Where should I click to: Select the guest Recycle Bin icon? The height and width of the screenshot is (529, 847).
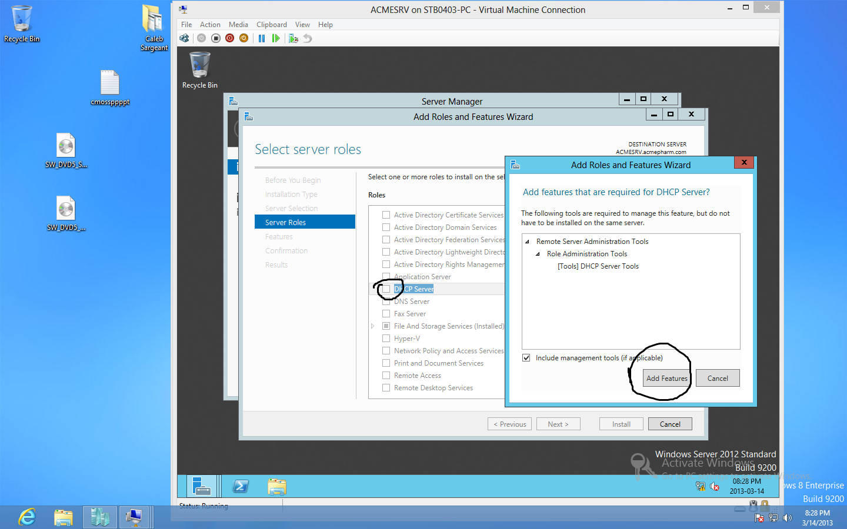point(200,70)
